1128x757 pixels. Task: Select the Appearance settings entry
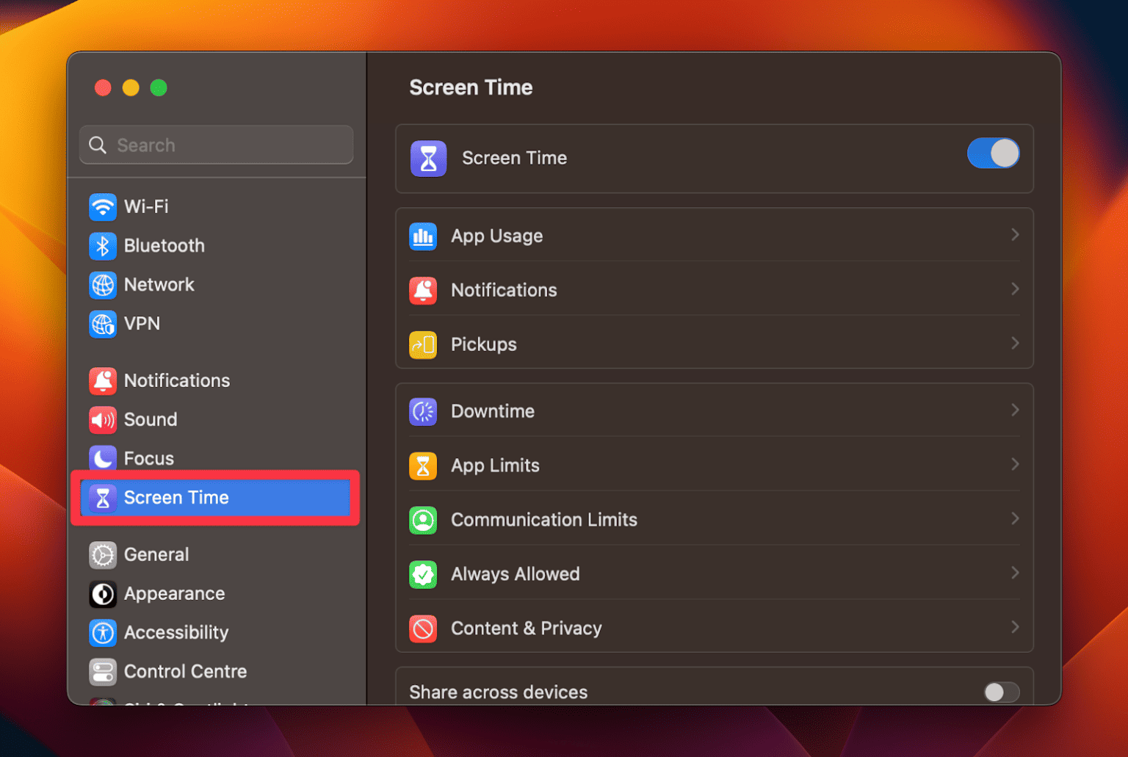pyautogui.click(x=175, y=593)
